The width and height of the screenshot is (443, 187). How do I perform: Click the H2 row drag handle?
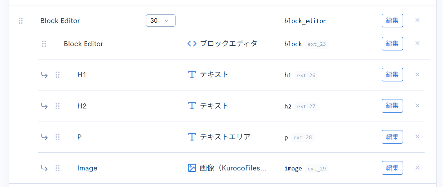[x=57, y=106]
